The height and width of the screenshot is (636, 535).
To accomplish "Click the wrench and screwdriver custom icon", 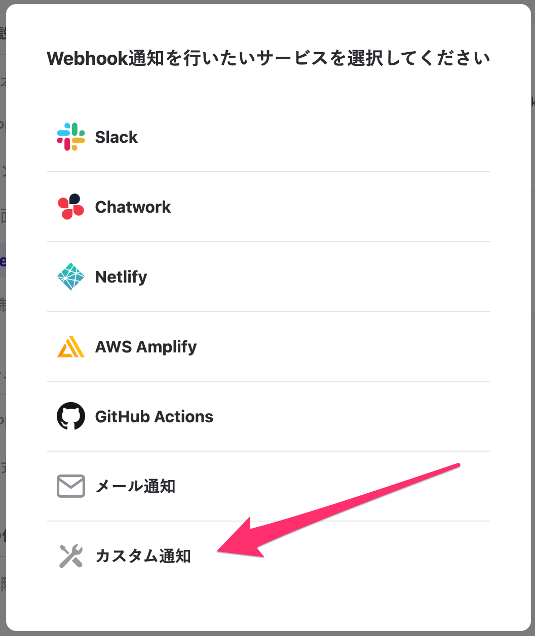I will [x=71, y=556].
